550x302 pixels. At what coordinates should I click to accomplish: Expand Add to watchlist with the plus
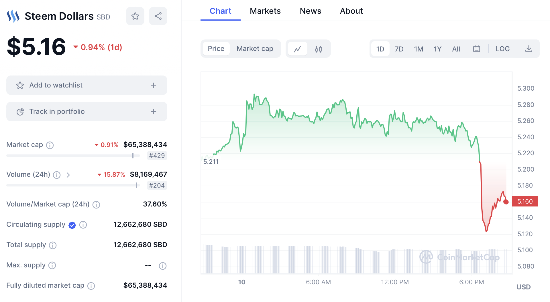[x=154, y=85]
